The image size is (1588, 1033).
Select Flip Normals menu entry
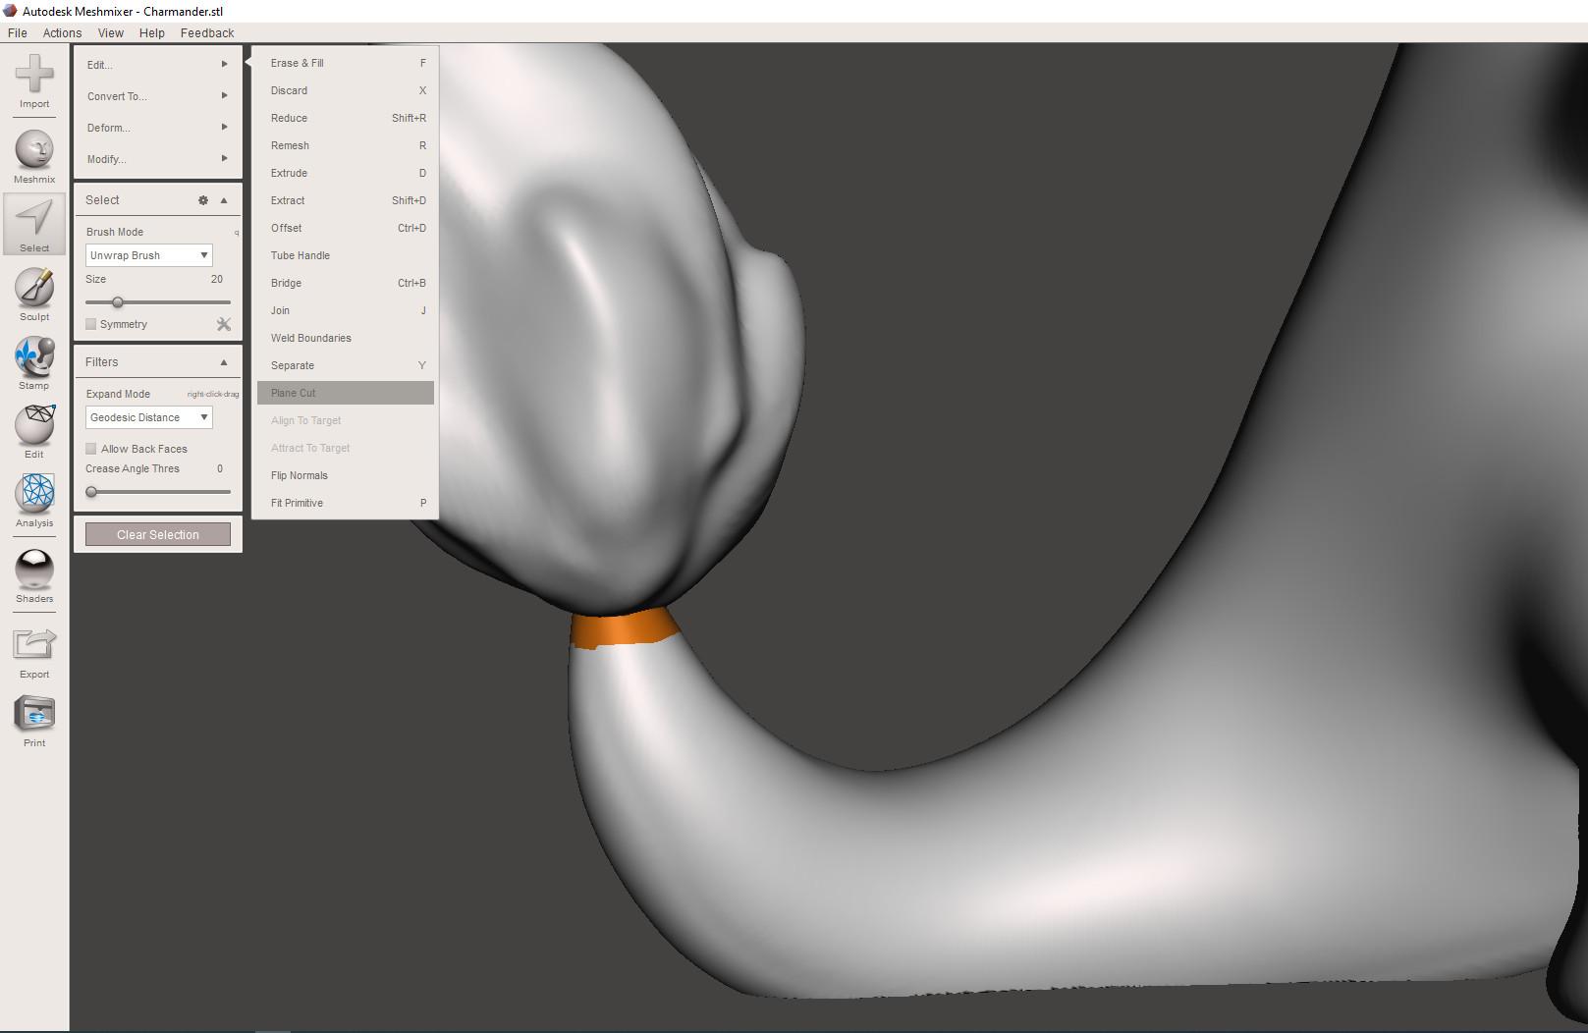click(346, 475)
